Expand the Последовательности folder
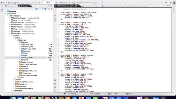 coord(17,71)
